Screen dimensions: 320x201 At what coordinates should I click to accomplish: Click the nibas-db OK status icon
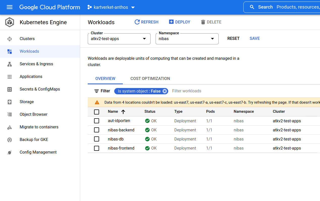(x=148, y=139)
